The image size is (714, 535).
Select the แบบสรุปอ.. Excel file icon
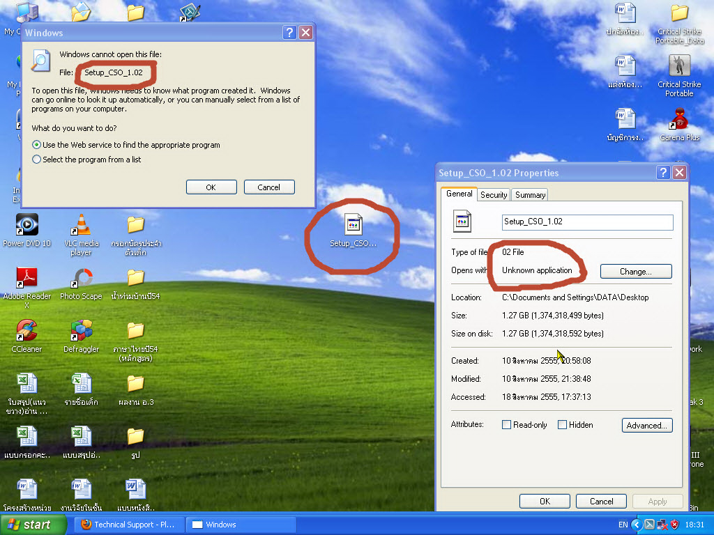pos(81,436)
